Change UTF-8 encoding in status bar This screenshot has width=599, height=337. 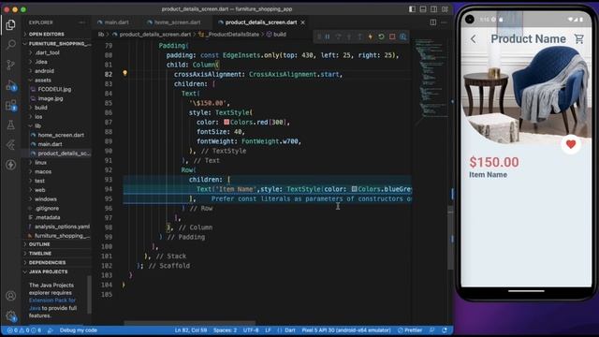point(251,330)
